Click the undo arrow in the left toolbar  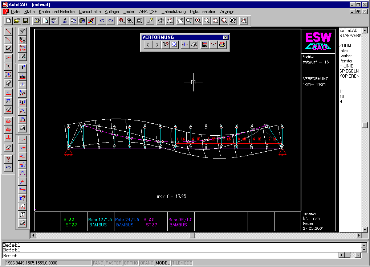point(8,168)
